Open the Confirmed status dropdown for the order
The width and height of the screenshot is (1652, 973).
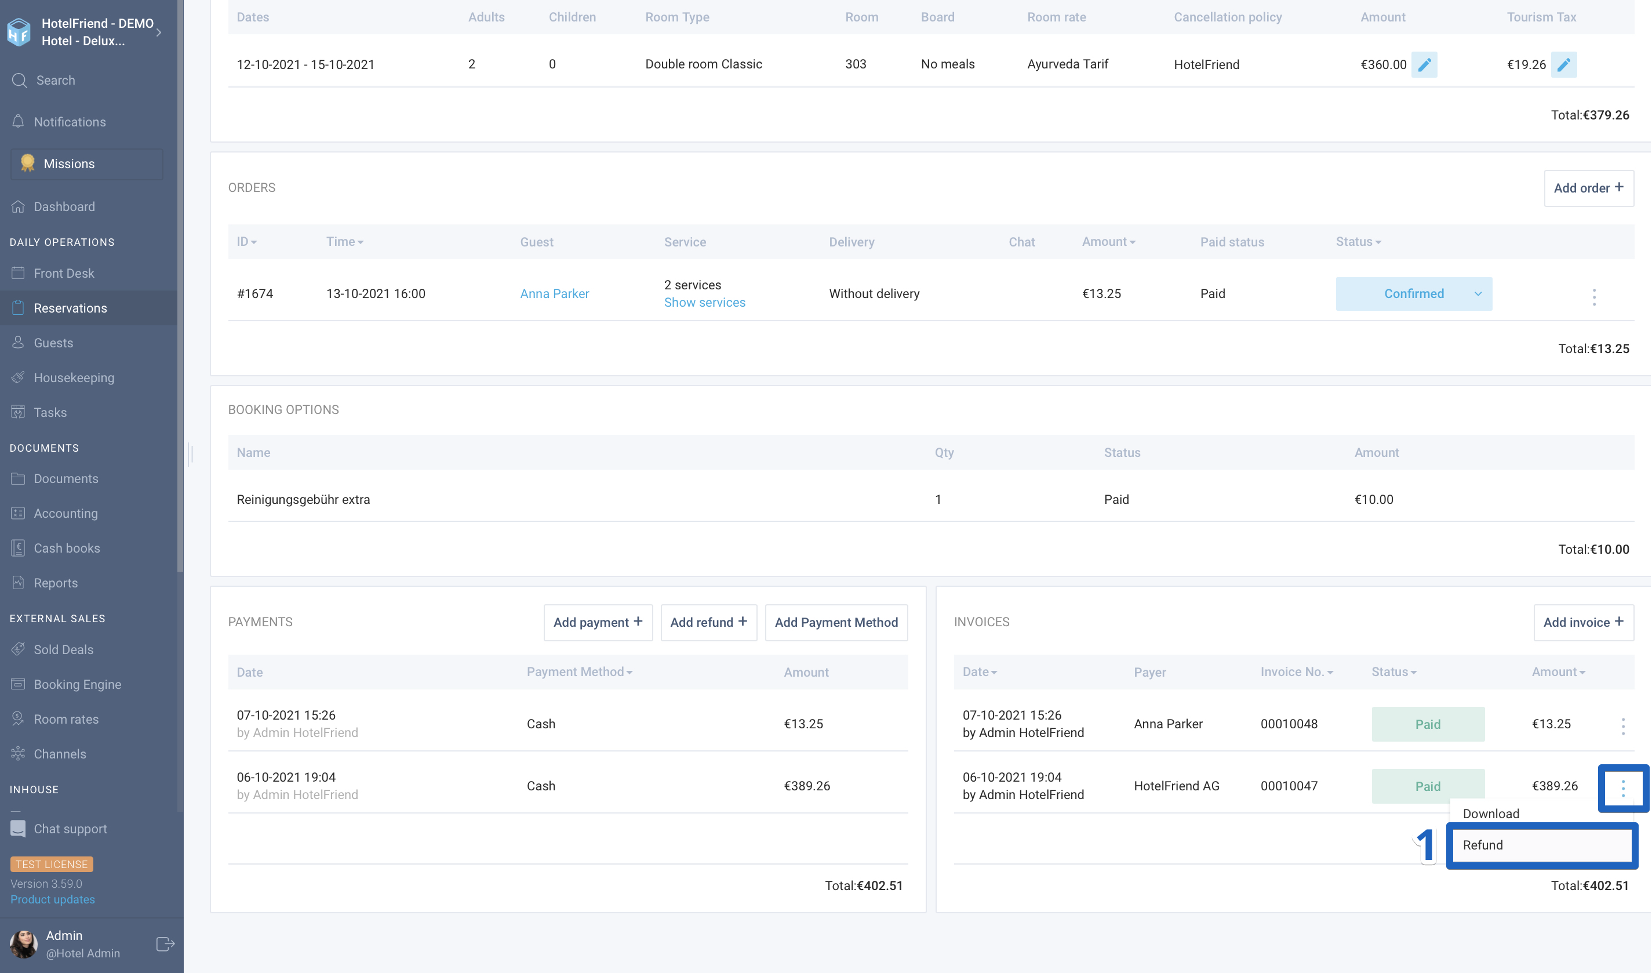coord(1413,294)
